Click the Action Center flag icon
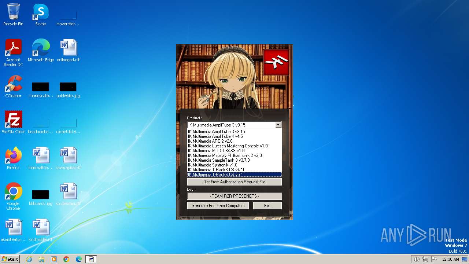The image size is (469, 264). [x=434, y=259]
